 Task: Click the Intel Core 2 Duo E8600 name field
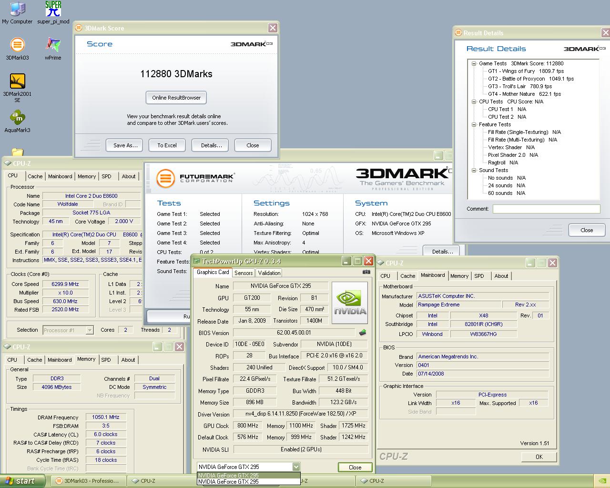(x=91, y=196)
